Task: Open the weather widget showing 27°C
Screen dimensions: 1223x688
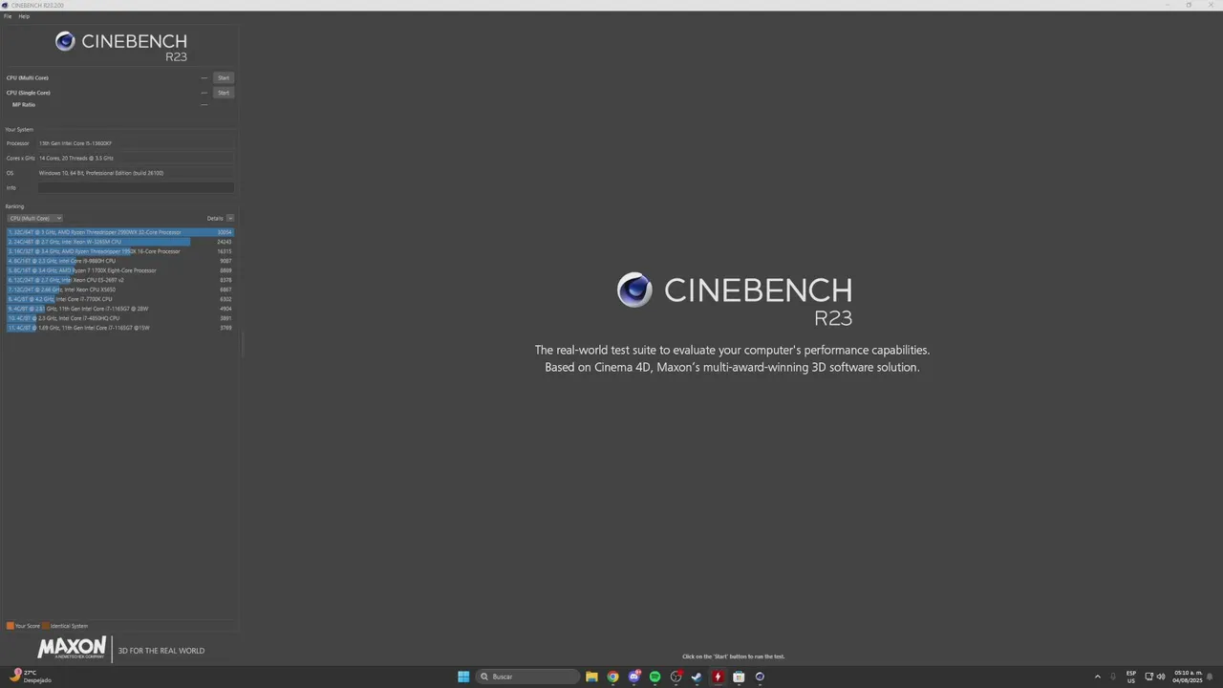Action: click(29, 677)
